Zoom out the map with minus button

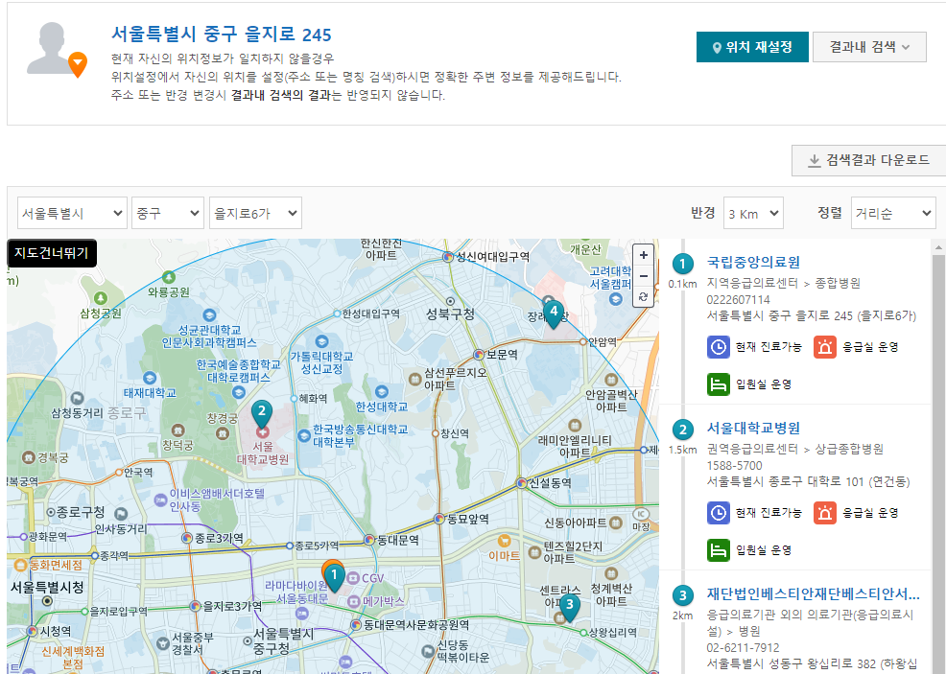pyautogui.click(x=643, y=276)
